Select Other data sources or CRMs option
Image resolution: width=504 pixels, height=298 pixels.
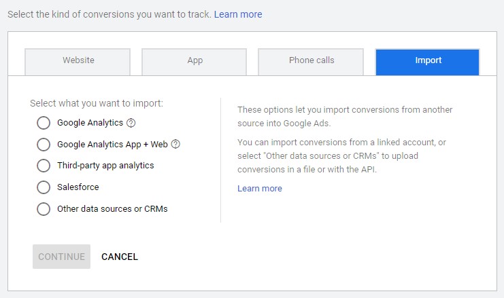tap(44, 209)
